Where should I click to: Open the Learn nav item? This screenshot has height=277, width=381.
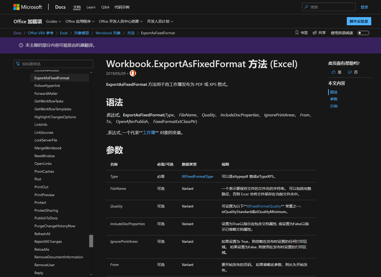(x=91, y=7)
